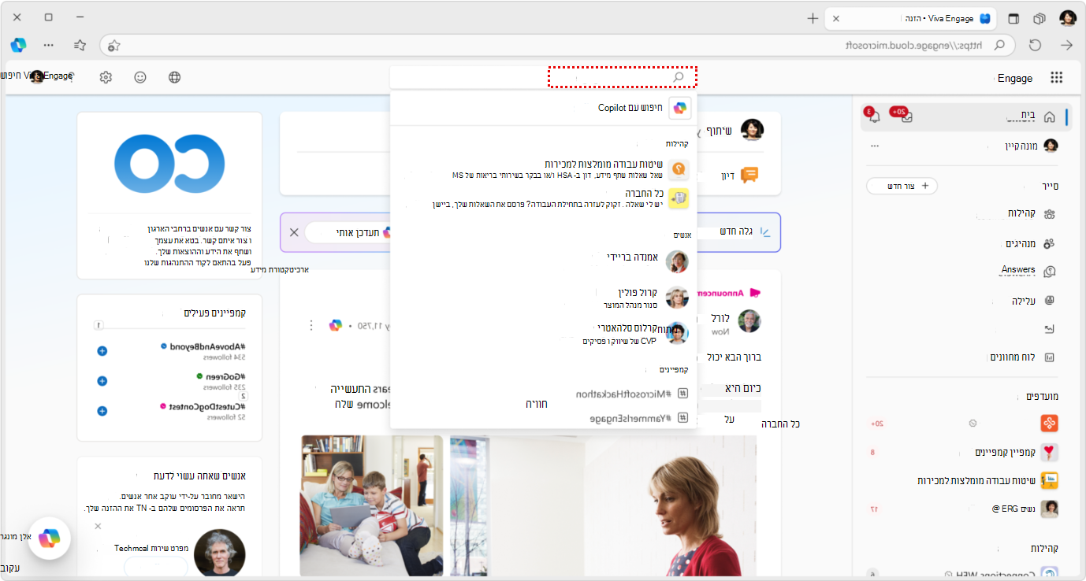1086x581 pixels.
Task: Open the photo of woman and boy with tablet
Action: (372, 508)
